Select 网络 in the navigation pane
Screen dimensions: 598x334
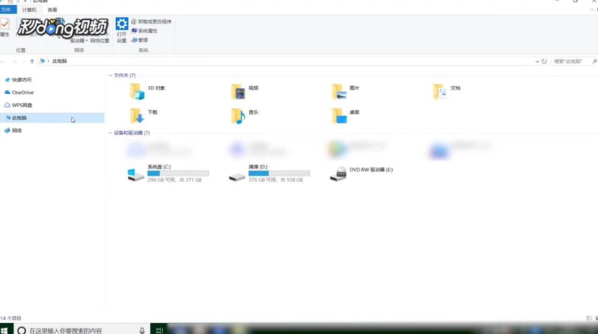pyautogui.click(x=17, y=130)
